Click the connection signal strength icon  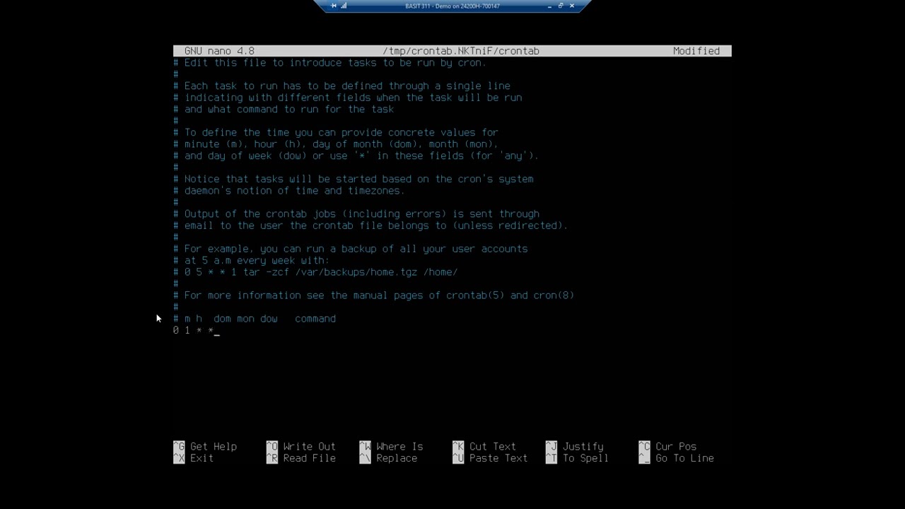click(x=344, y=6)
